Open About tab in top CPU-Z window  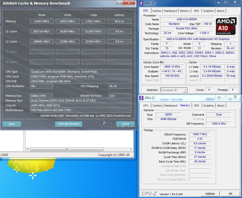[220, 11]
